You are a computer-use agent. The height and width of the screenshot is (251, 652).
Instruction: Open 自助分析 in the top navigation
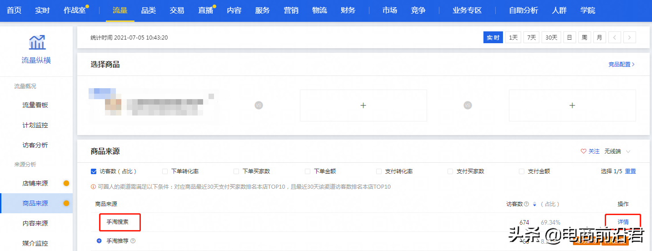pos(523,10)
